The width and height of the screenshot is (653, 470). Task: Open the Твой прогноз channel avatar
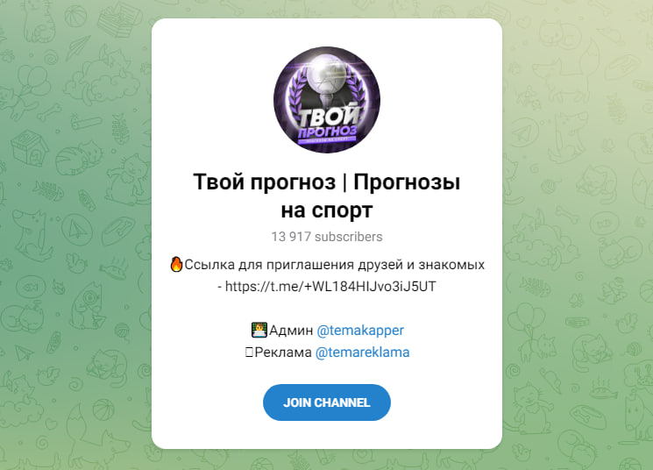point(327,100)
